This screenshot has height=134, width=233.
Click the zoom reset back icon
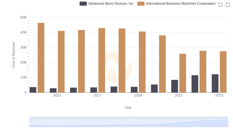pos(227,4)
